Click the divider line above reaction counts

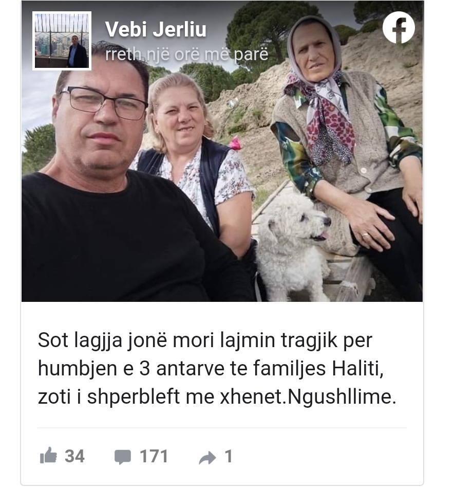222,428
